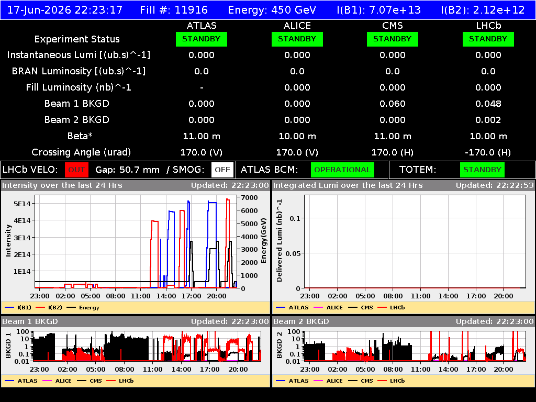Click the LHCb column header
536x402 pixels.
pyautogui.click(x=488, y=26)
